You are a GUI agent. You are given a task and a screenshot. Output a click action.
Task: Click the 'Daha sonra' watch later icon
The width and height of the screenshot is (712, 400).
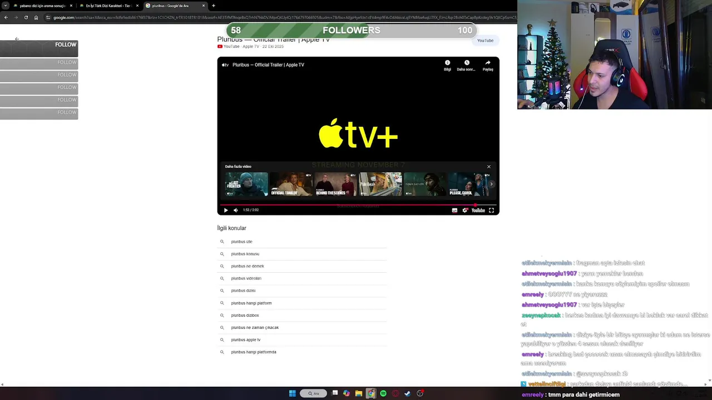tap(466, 65)
